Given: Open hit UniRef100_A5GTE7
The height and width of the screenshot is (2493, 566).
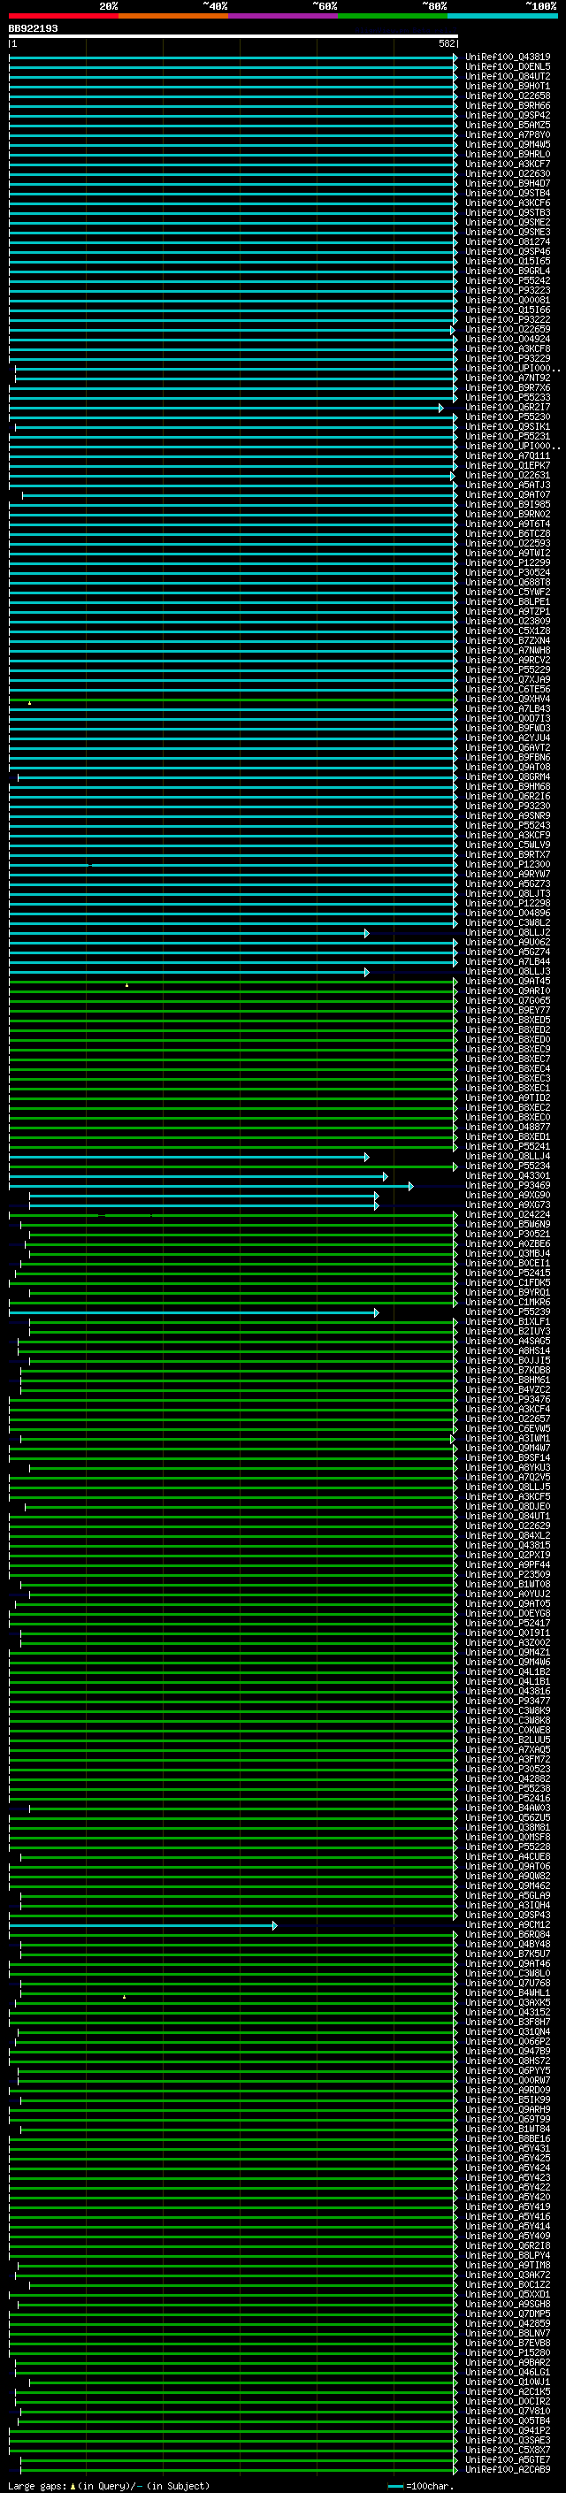Looking at the screenshot, I should click(508, 2460).
